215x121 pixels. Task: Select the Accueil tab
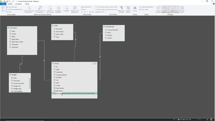click(x=10, y=4)
